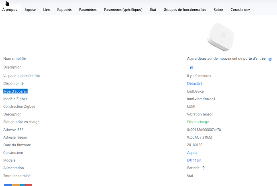Click the battery help question mark

(204, 168)
